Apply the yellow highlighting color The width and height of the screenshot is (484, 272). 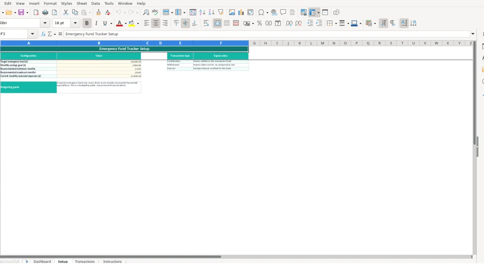pos(131,23)
